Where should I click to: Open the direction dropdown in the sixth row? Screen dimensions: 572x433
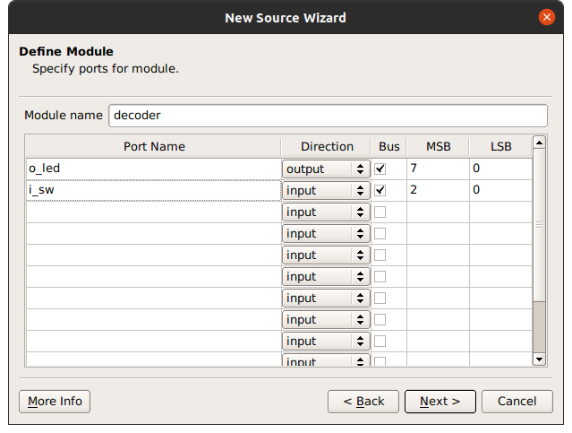point(326,277)
